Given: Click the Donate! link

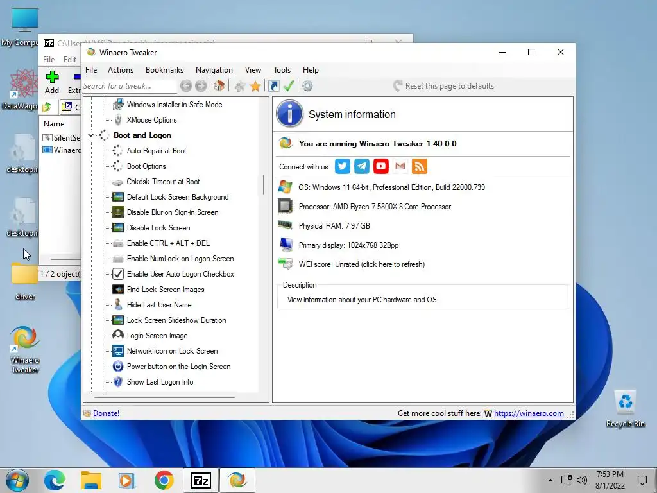Looking at the screenshot, I should [x=106, y=413].
